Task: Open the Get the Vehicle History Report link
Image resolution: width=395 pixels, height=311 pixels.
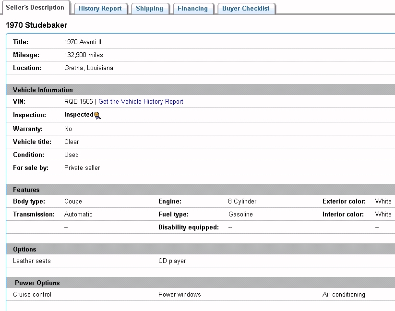Action: point(141,102)
